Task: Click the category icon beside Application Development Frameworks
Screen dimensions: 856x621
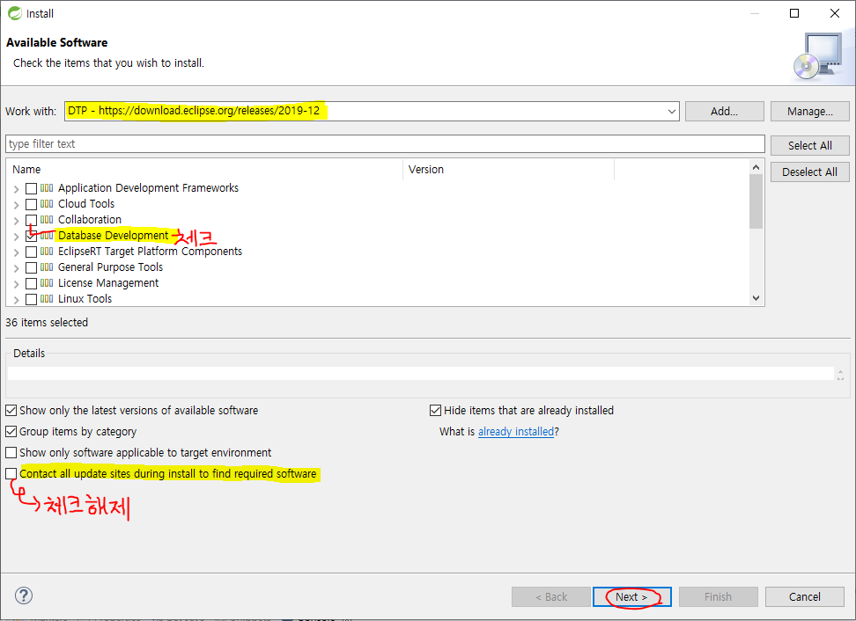Action: tap(47, 188)
